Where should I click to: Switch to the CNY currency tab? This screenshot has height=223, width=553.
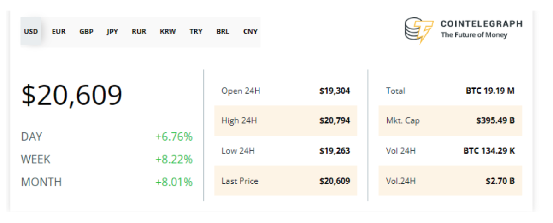point(250,32)
